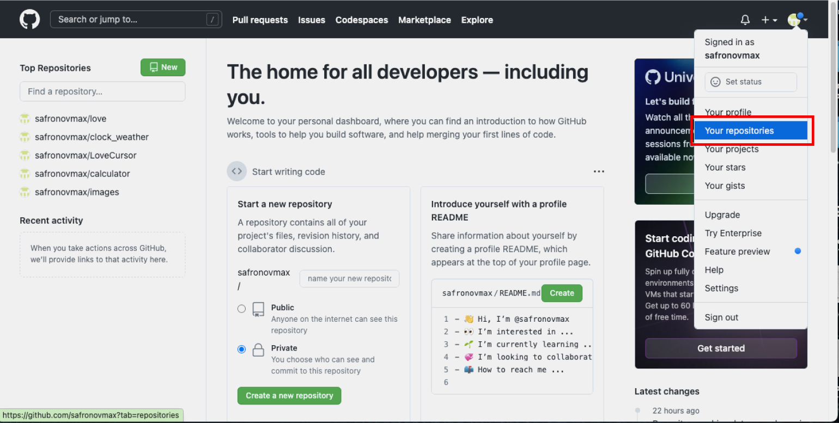
Task: Click Create a new repository button
Action: coord(289,396)
